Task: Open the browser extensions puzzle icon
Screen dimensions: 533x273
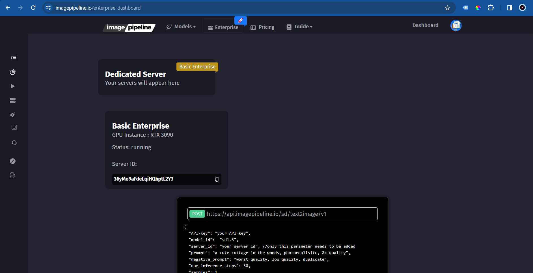Action: (491, 8)
